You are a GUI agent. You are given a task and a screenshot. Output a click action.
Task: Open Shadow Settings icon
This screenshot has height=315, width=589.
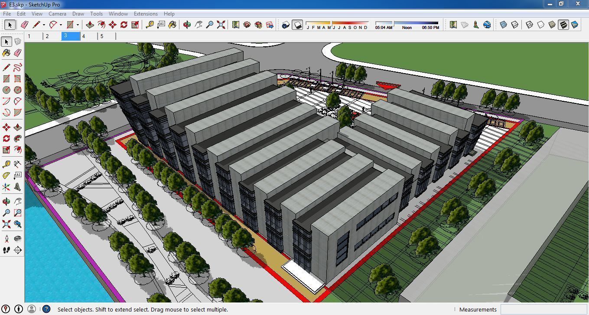click(285, 25)
